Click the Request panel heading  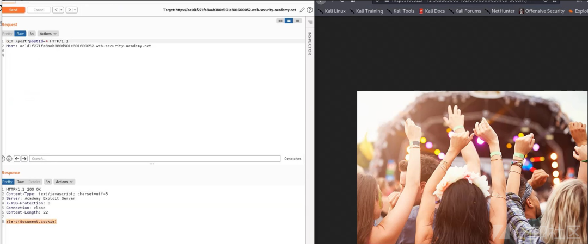(9, 24)
